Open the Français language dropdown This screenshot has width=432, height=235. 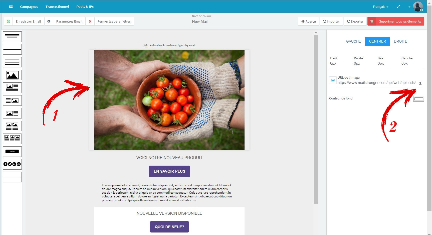coord(380,7)
